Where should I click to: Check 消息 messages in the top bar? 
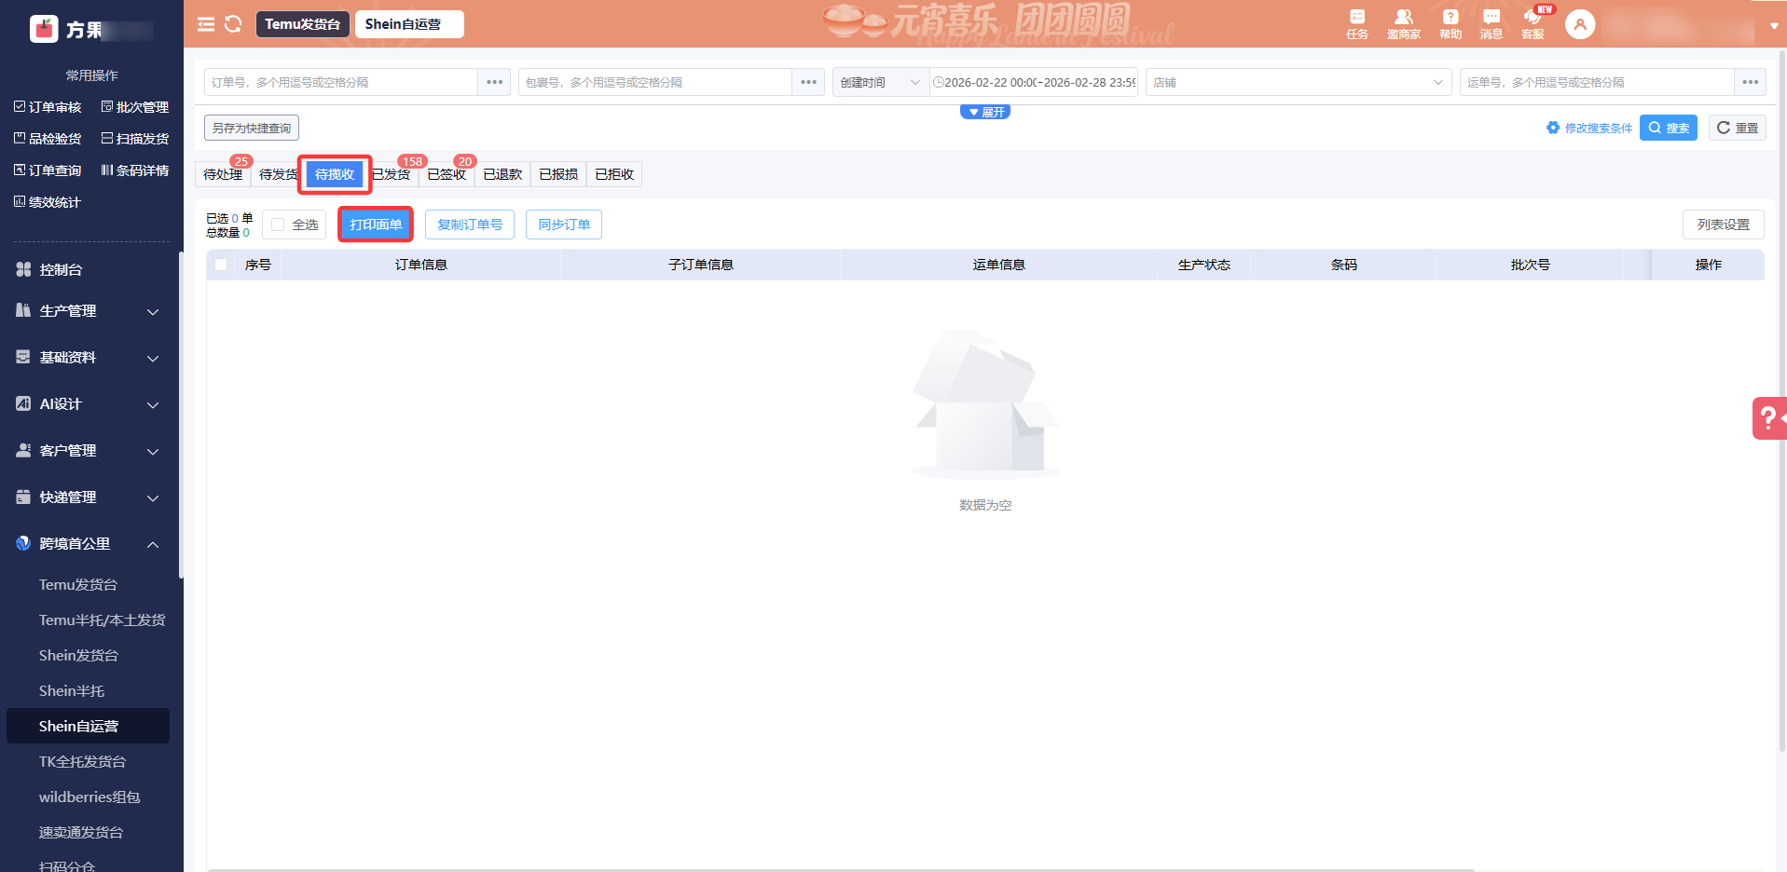coord(1491,23)
